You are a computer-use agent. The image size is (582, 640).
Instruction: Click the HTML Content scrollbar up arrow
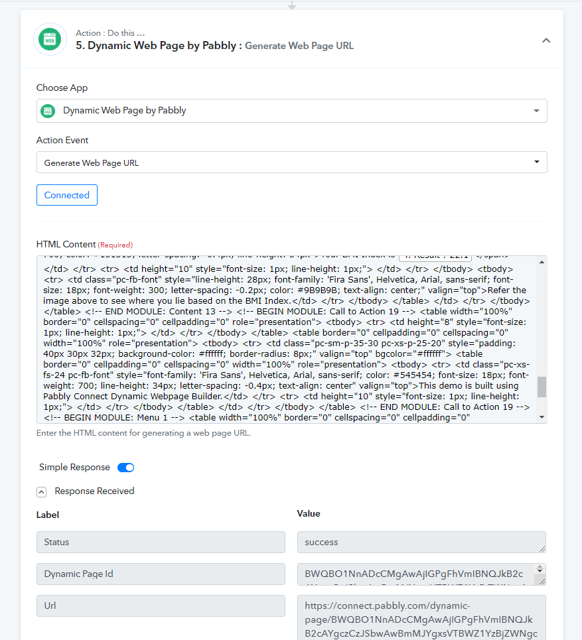pyautogui.click(x=542, y=262)
